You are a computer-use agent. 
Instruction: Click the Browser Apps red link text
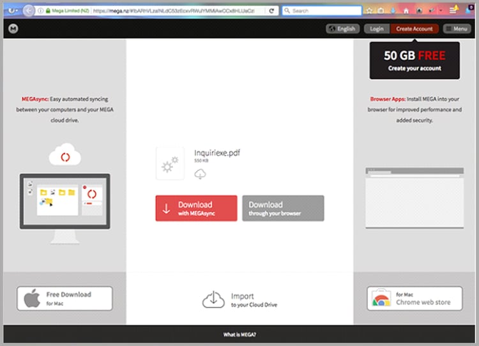click(x=388, y=99)
